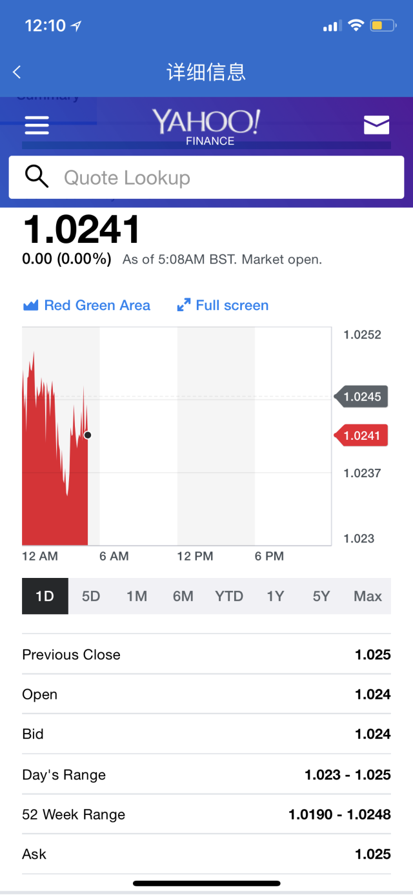Expand the Day's Range row

click(x=206, y=774)
